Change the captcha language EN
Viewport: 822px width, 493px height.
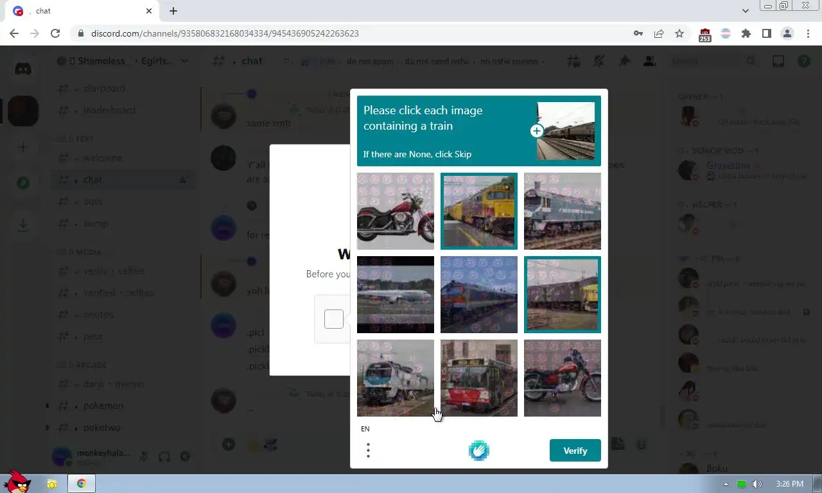point(365,429)
